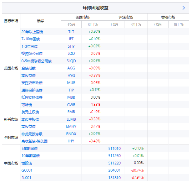Image resolution: width=191 pixels, height=183 pixels.
Task: Open the R-001 link
Action: pyautogui.click(x=26, y=178)
